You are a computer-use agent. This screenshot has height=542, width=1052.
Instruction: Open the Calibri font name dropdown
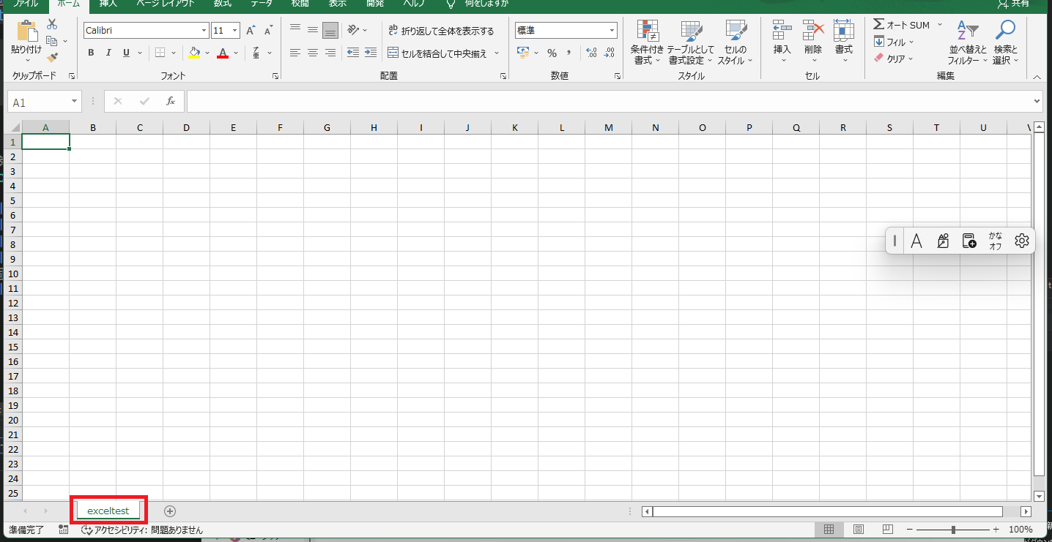coord(204,31)
